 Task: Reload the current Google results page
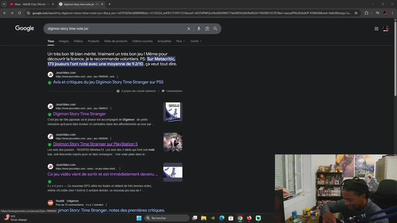[19, 13]
